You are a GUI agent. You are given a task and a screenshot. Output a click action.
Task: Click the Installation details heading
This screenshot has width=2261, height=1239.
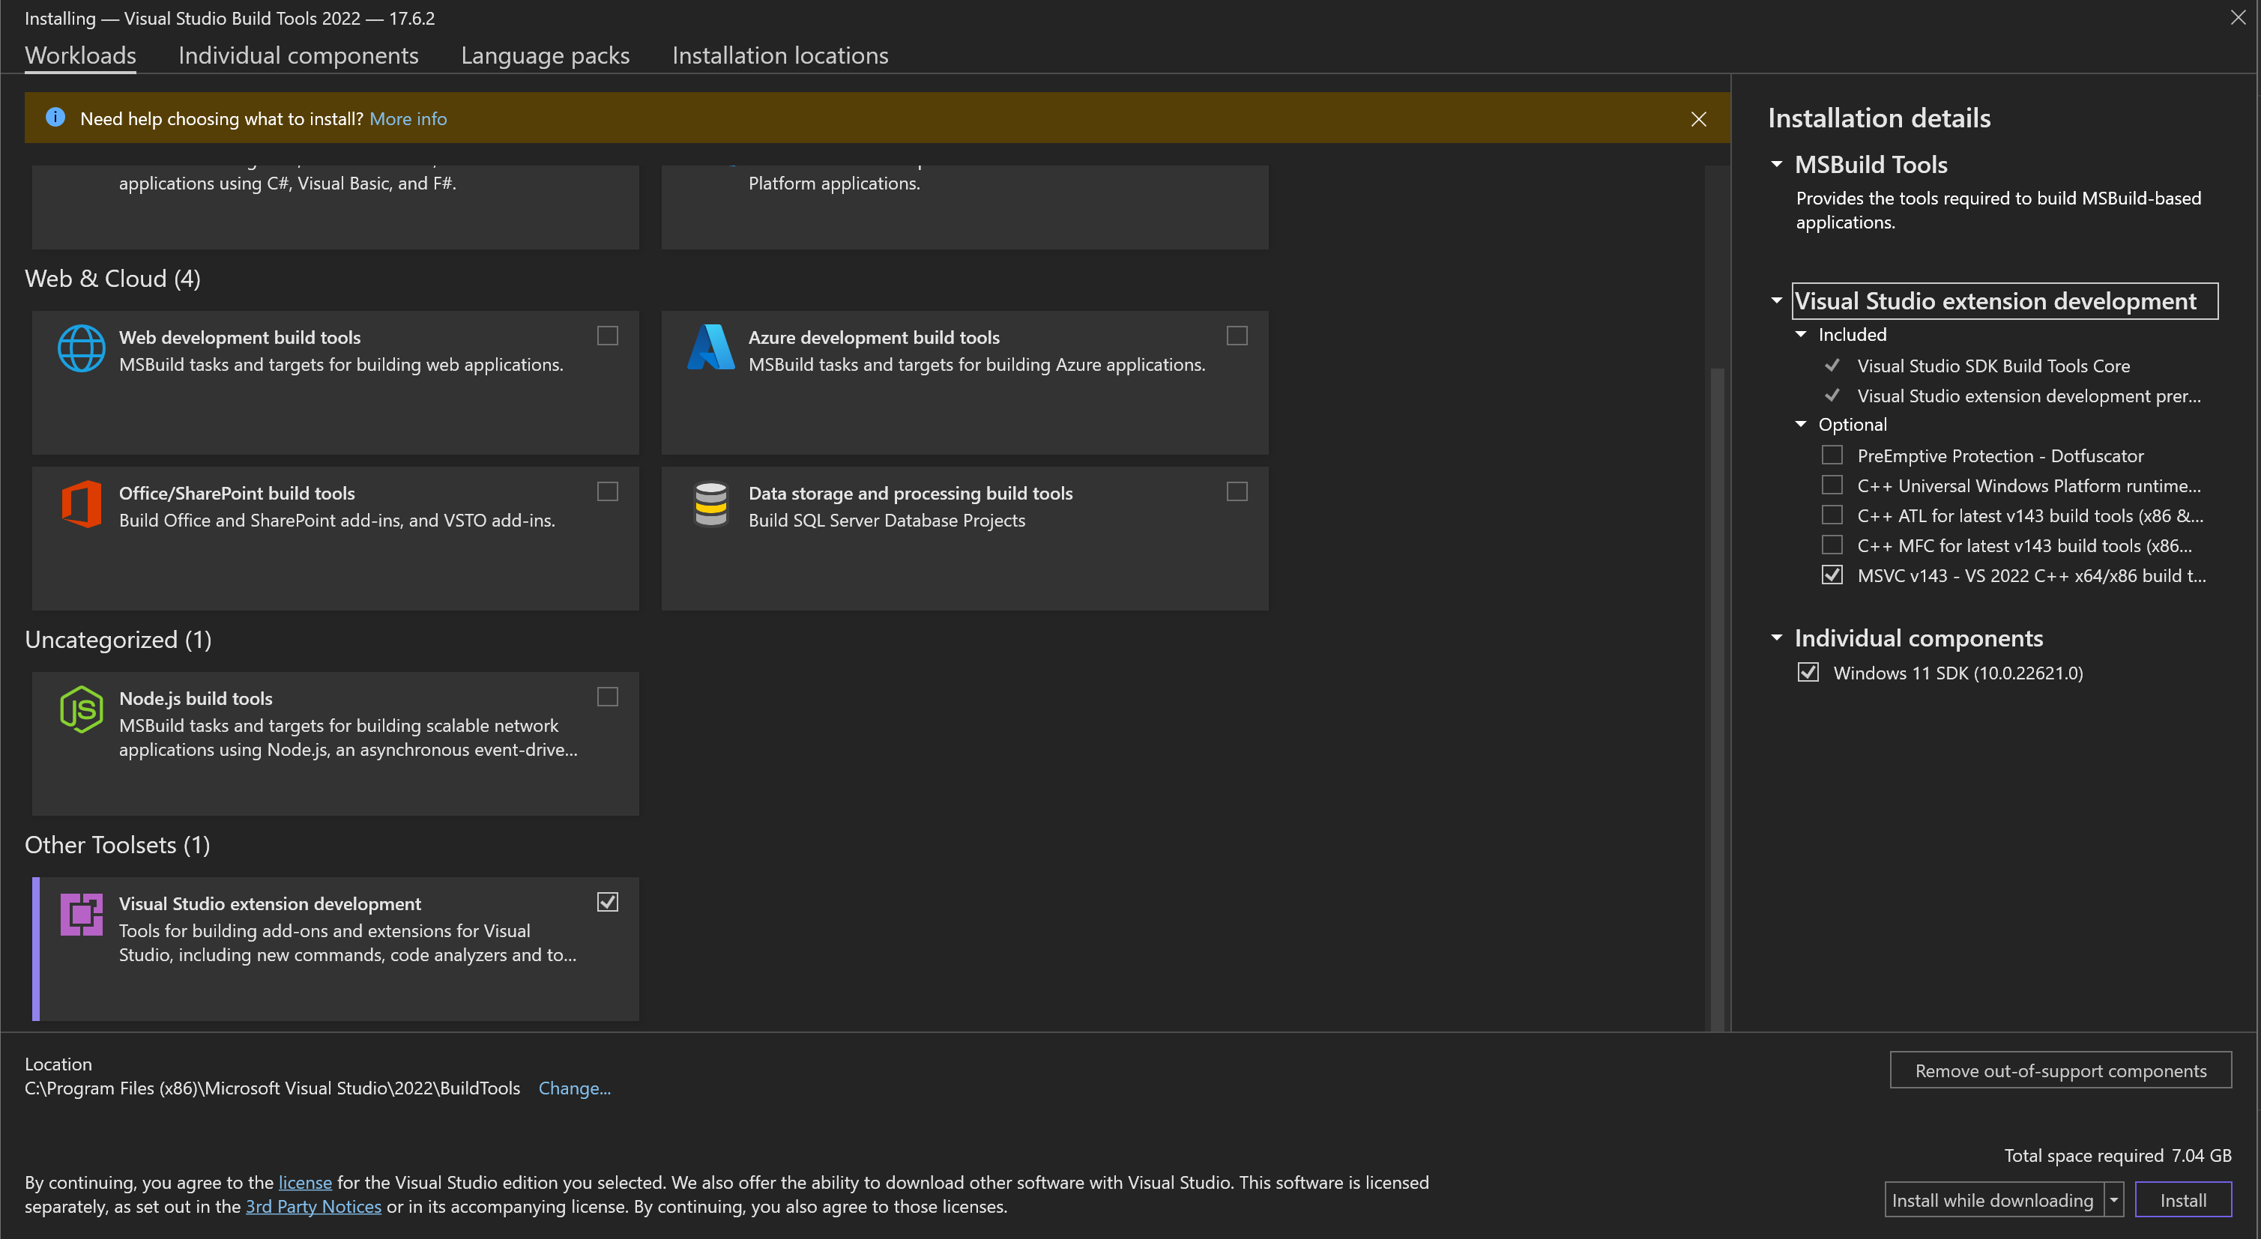[1880, 118]
